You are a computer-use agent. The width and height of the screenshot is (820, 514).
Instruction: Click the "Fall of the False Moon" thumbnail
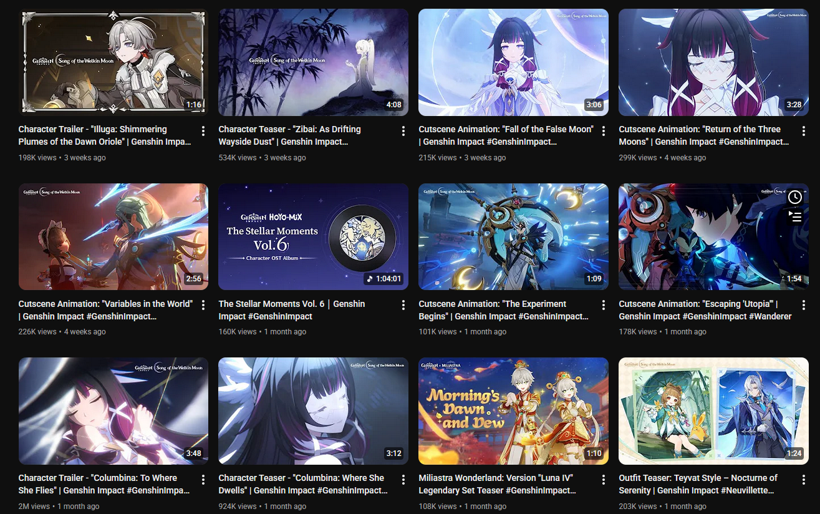pyautogui.click(x=513, y=62)
